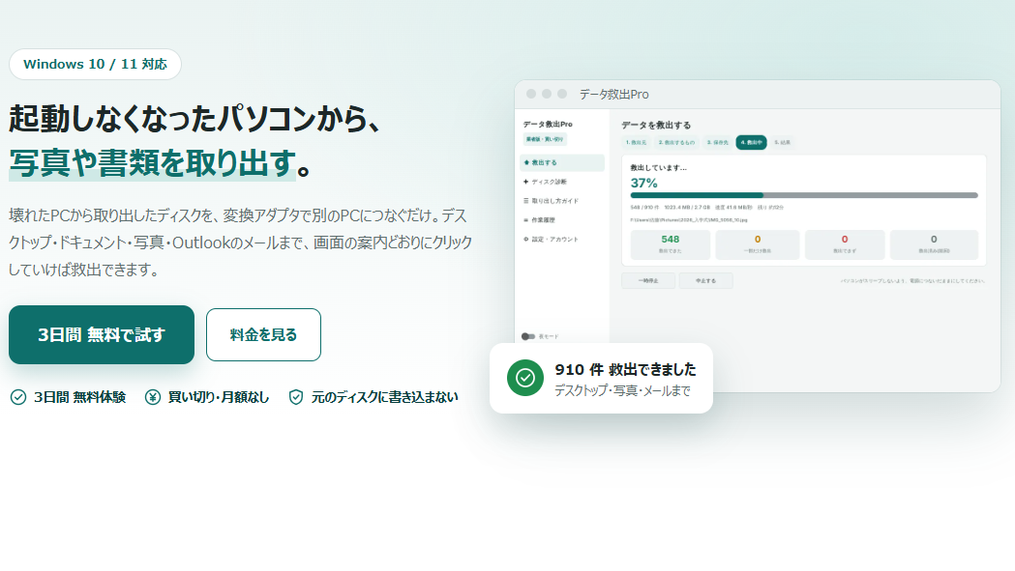Viewport: 1015px width, 571px height.
Task: Toggle the 夜モード switch
Action: tap(528, 336)
